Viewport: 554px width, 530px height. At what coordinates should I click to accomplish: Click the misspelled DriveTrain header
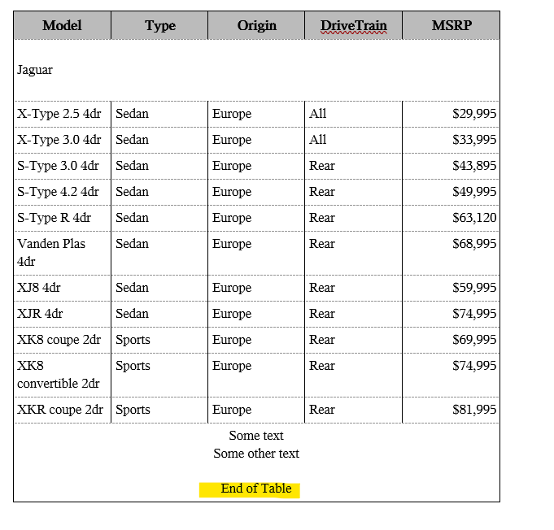(x=354, y=25)
